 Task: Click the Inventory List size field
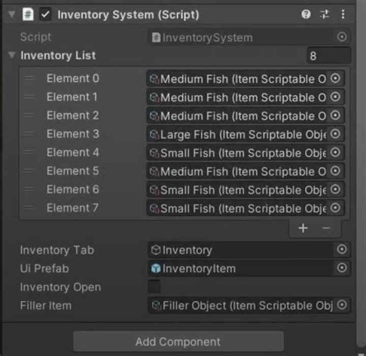tap(328, 56)
